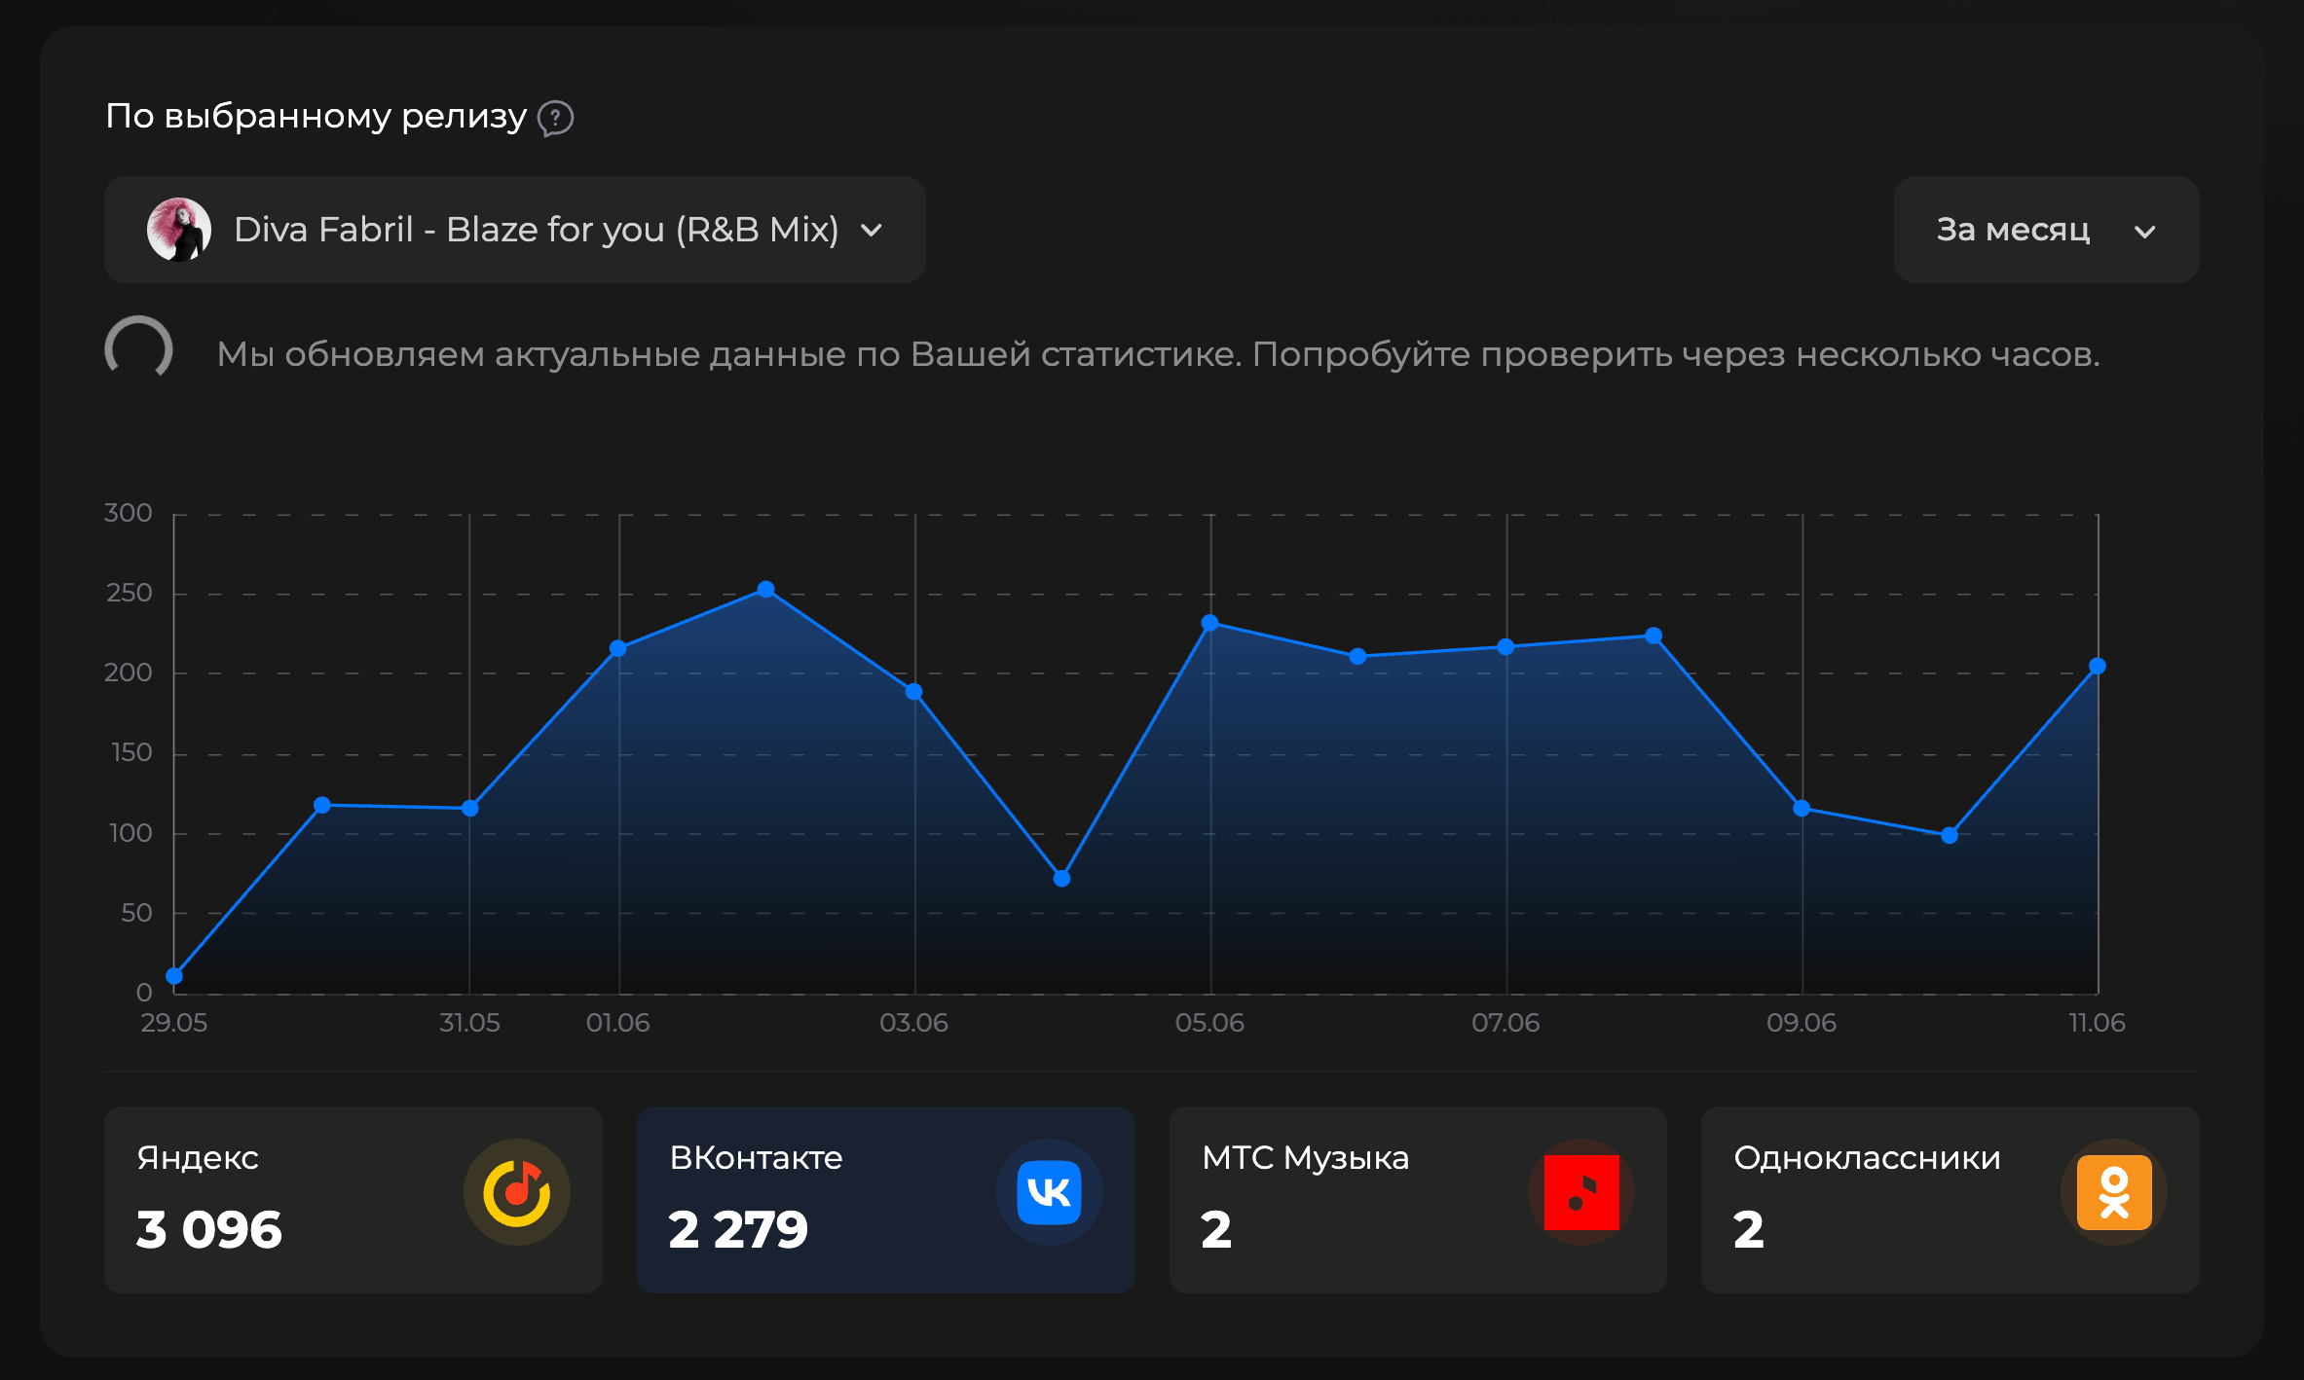Click the Yandex Music logo icon
Image resolution: width=2304 pixels, height=1380 pixels.
(x=517, y=1193)
